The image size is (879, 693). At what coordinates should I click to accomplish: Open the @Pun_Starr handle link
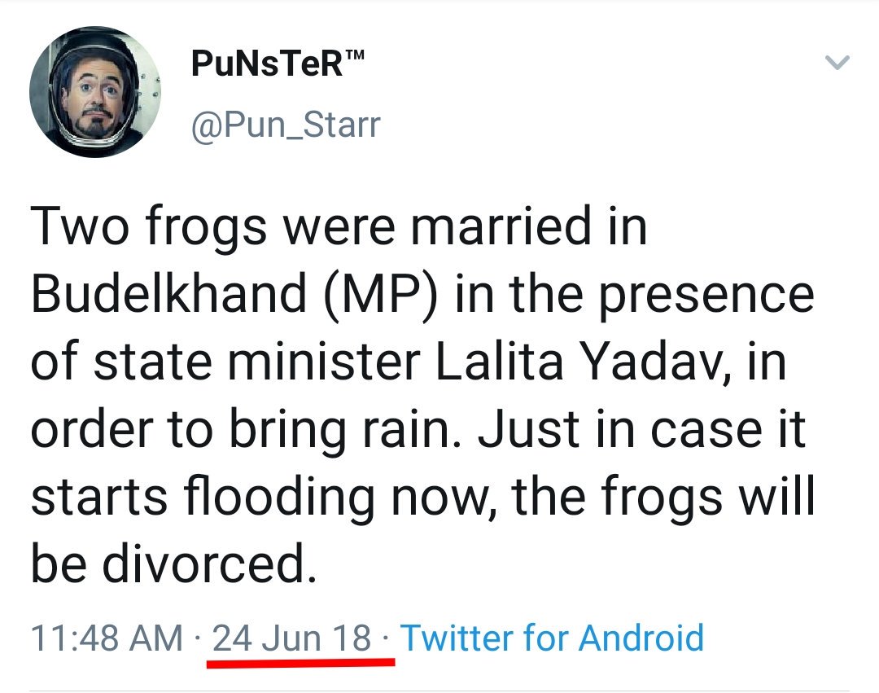point(286,125)
